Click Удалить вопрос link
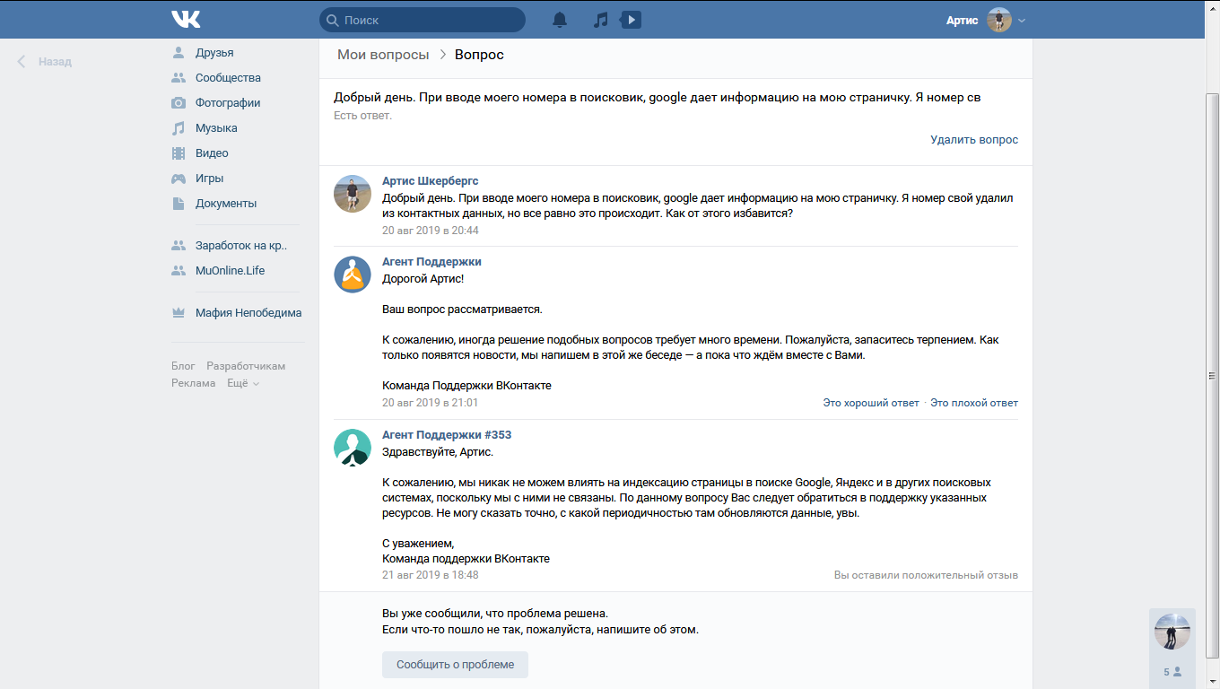1220x689 pixels. tap(974, 140)
